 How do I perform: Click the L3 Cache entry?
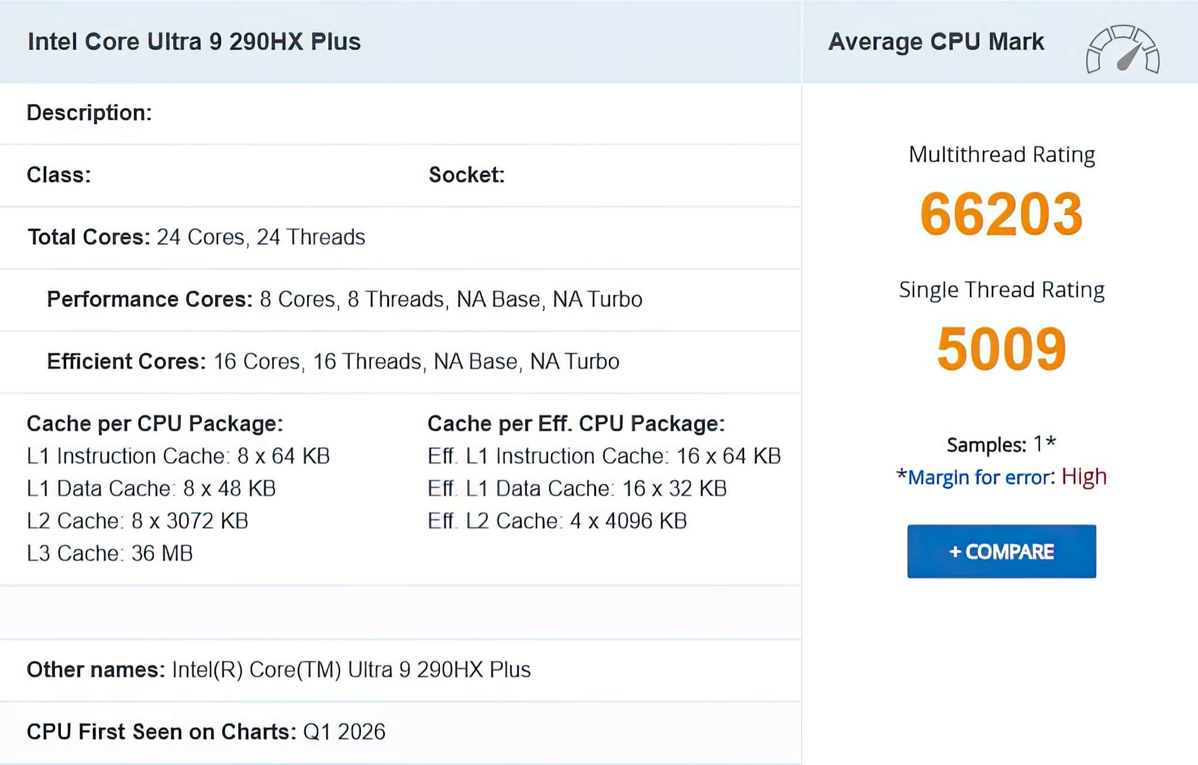pos(110,552)
